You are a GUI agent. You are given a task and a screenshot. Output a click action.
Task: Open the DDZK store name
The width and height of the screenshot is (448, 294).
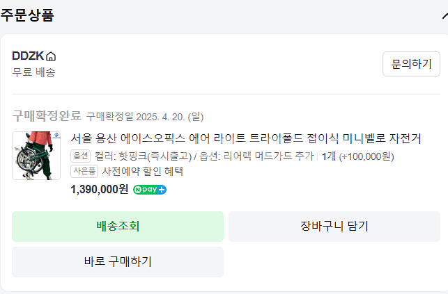coord(28,56)
